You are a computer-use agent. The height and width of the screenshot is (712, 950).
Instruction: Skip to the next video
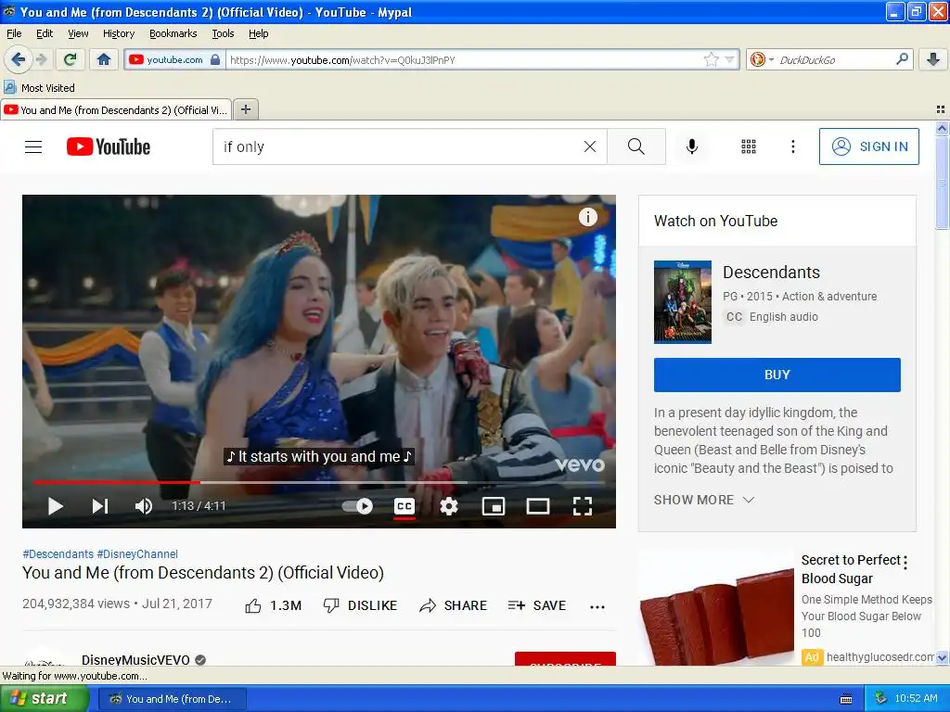pos(100,506)
